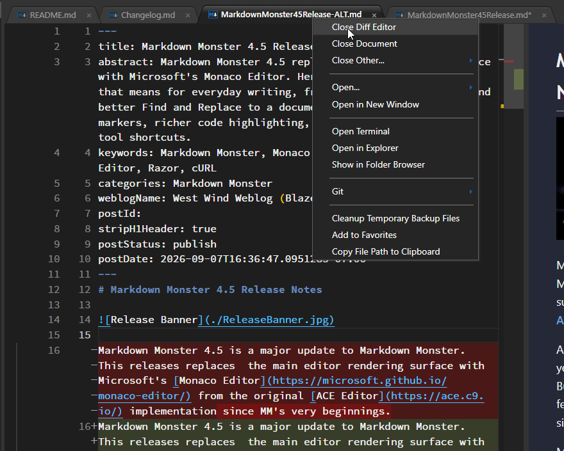Screen dimensions: 564x451
Task: Close the Changelog.md tab
Action: pos(188,15)
